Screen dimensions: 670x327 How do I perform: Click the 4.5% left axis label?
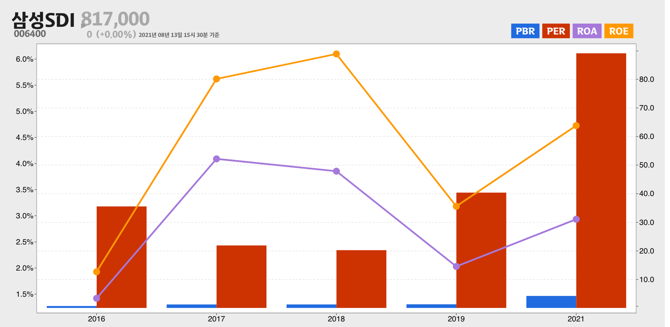[24, 138]
